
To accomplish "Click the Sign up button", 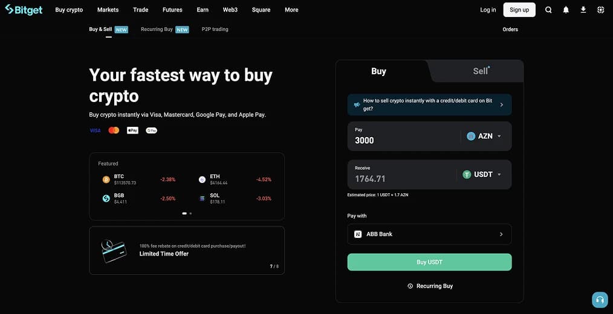I will tap(519, 10).
